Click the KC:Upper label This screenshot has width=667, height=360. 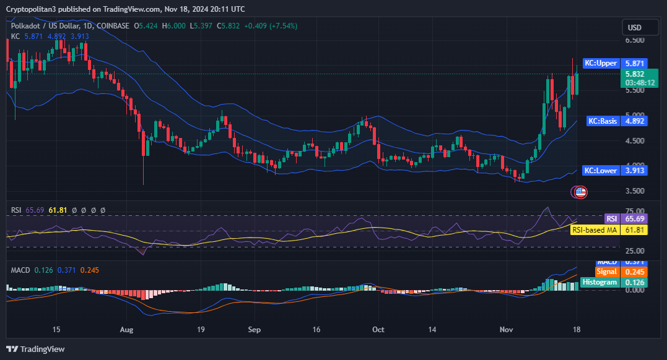click(601, 63)
